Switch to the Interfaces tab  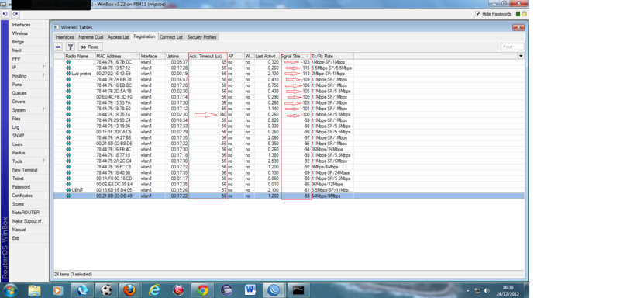[x=64, y=37]
